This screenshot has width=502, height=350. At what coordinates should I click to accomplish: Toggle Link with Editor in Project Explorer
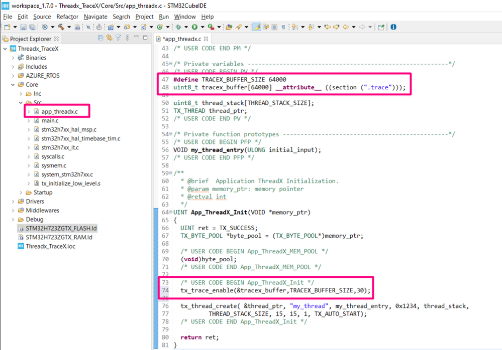(110, 38)
